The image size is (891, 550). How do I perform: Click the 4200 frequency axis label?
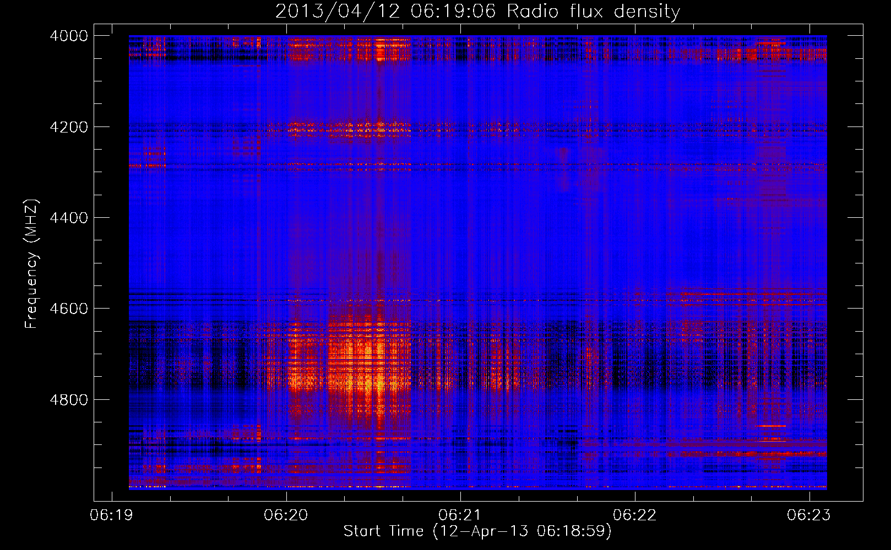pos(69,127)
